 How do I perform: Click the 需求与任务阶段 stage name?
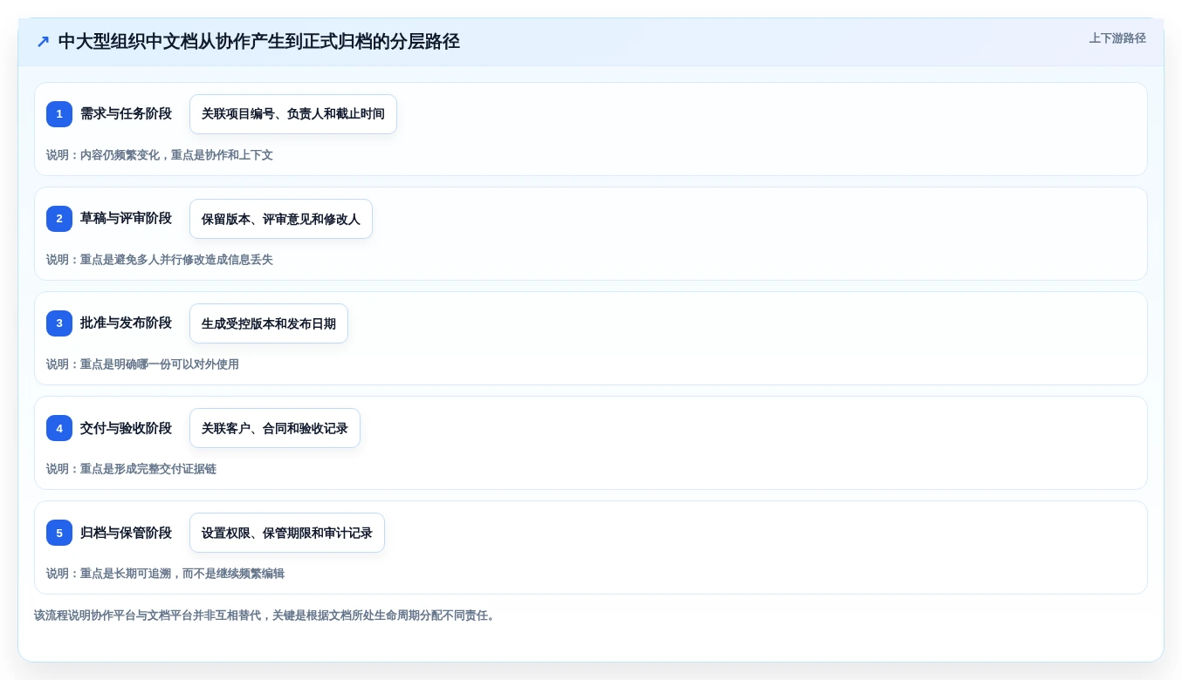pos(126,113)
